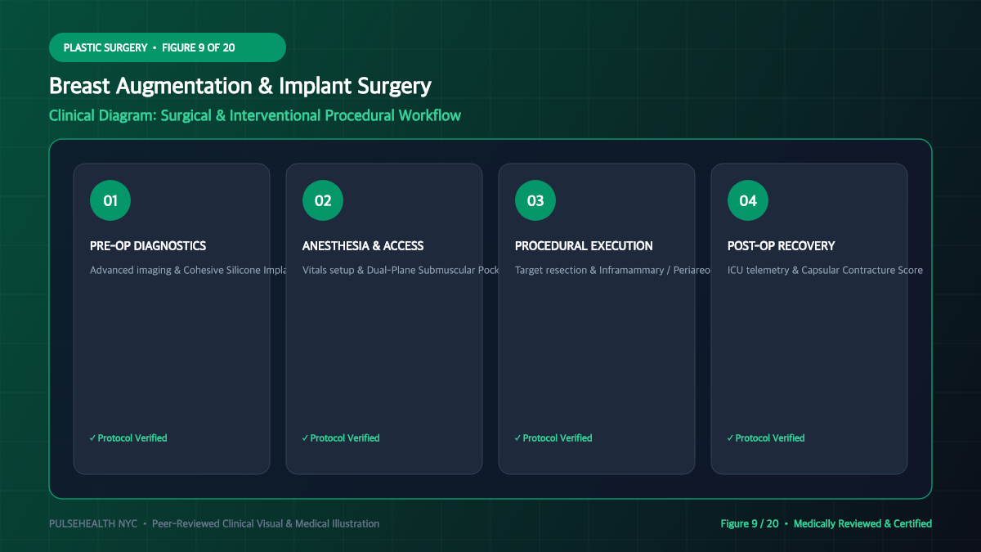This screenshot has height=552, width=981.
Task: Click Protocol Verified under Procedural Execution
Action: tap(553, 438)
